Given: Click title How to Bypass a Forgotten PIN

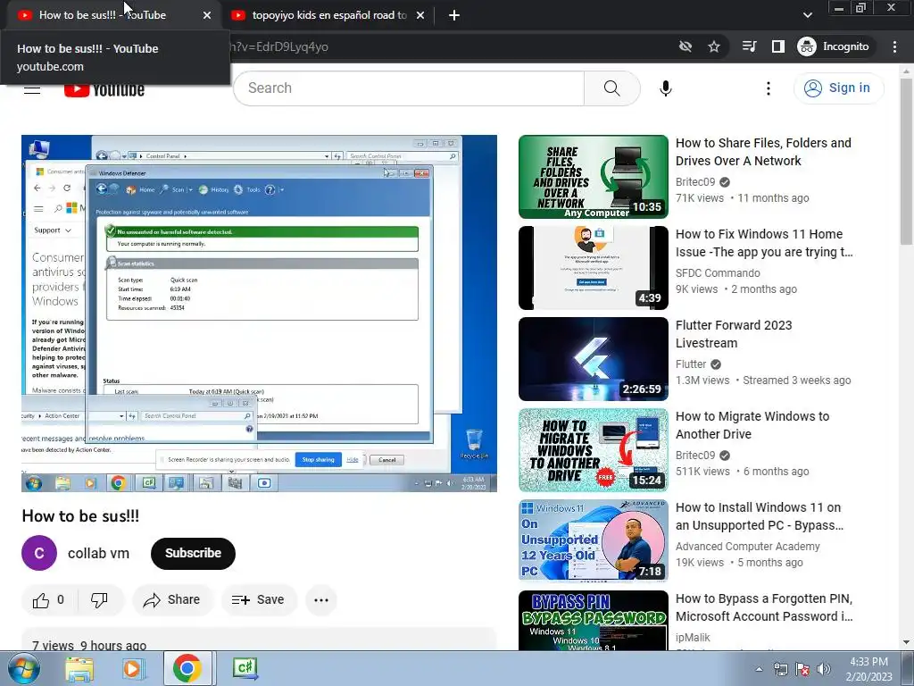Looking at the screenshot, I should 764,607.
